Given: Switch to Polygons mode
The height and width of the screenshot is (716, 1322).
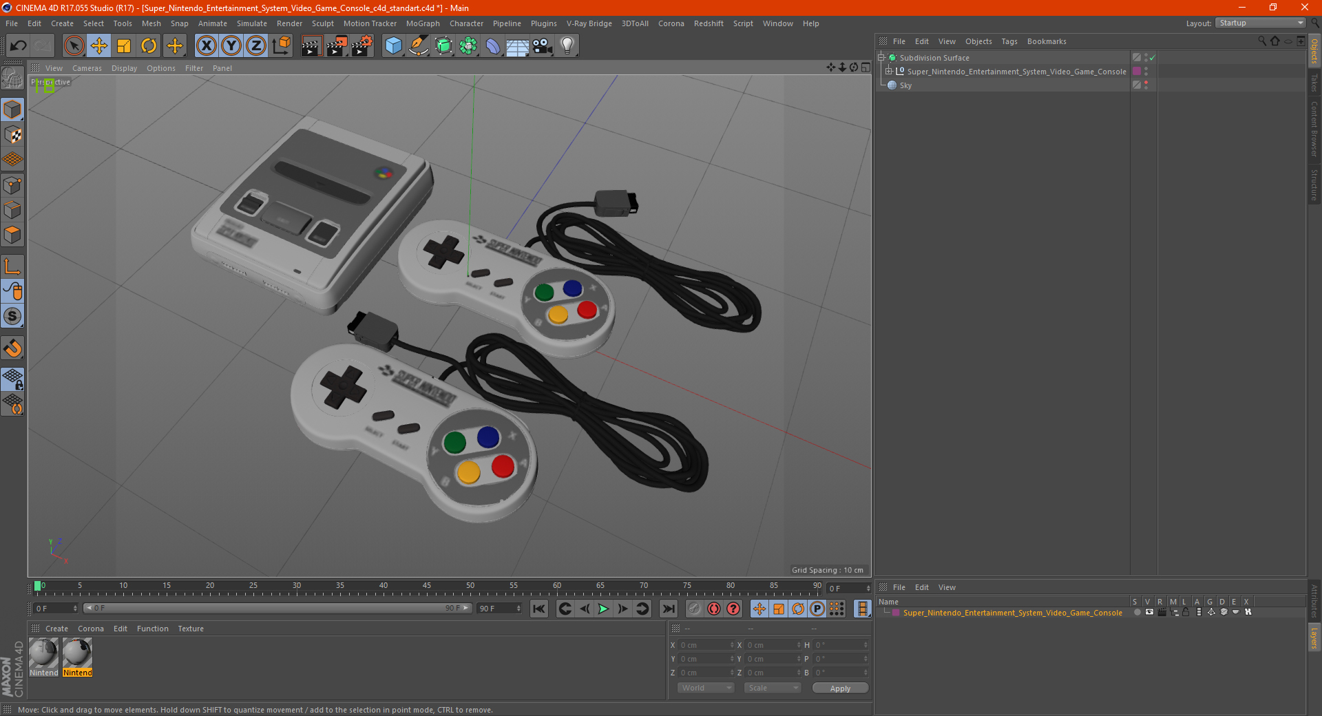Looking at the screenshot, I should [13, 235].
